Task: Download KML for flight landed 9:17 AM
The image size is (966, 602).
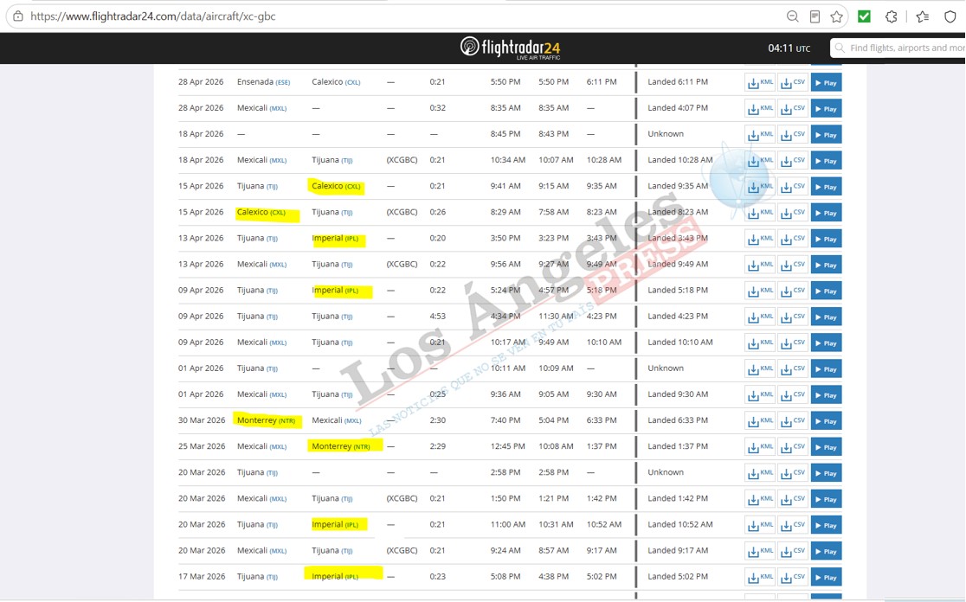Action: pyautogui.click(x=760, y=552)
